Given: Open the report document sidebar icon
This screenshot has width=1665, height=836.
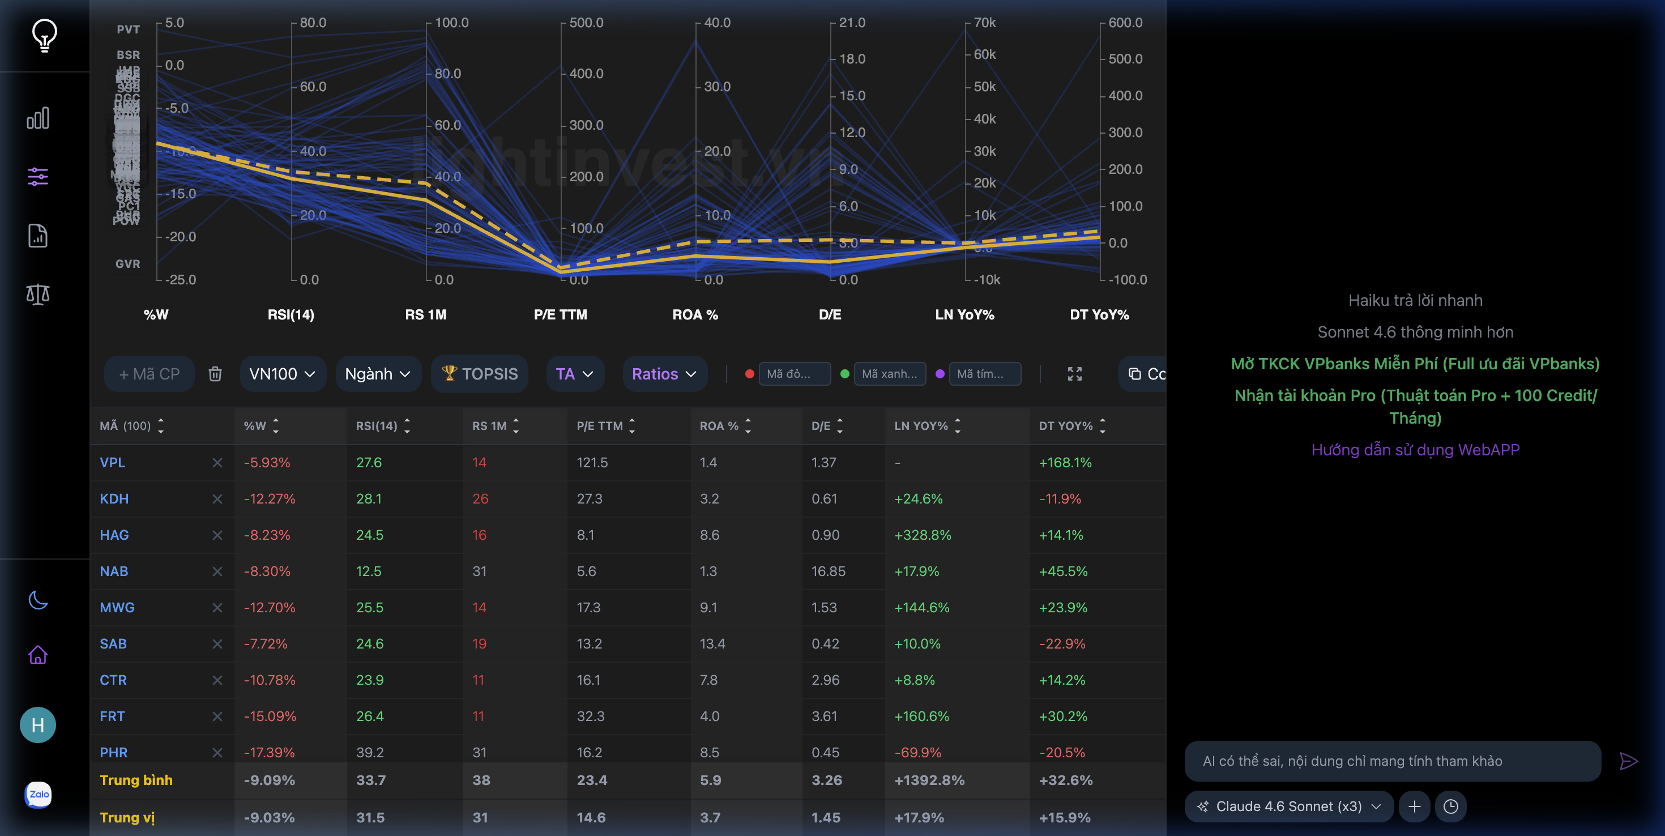Looking at the screenshot, I should [x=38, y=236].
